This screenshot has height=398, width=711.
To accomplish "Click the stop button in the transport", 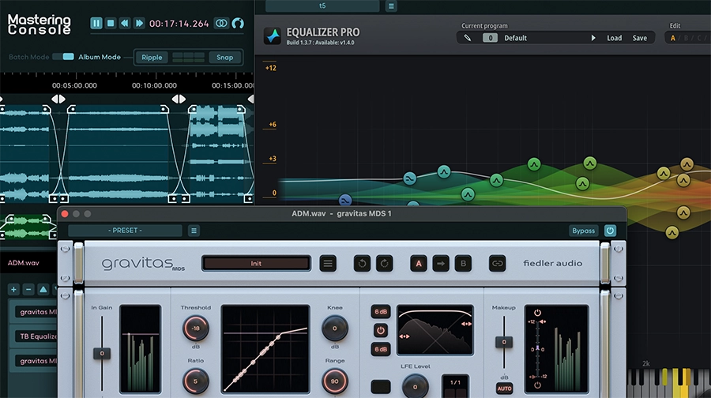I will [x=111, y=24].
